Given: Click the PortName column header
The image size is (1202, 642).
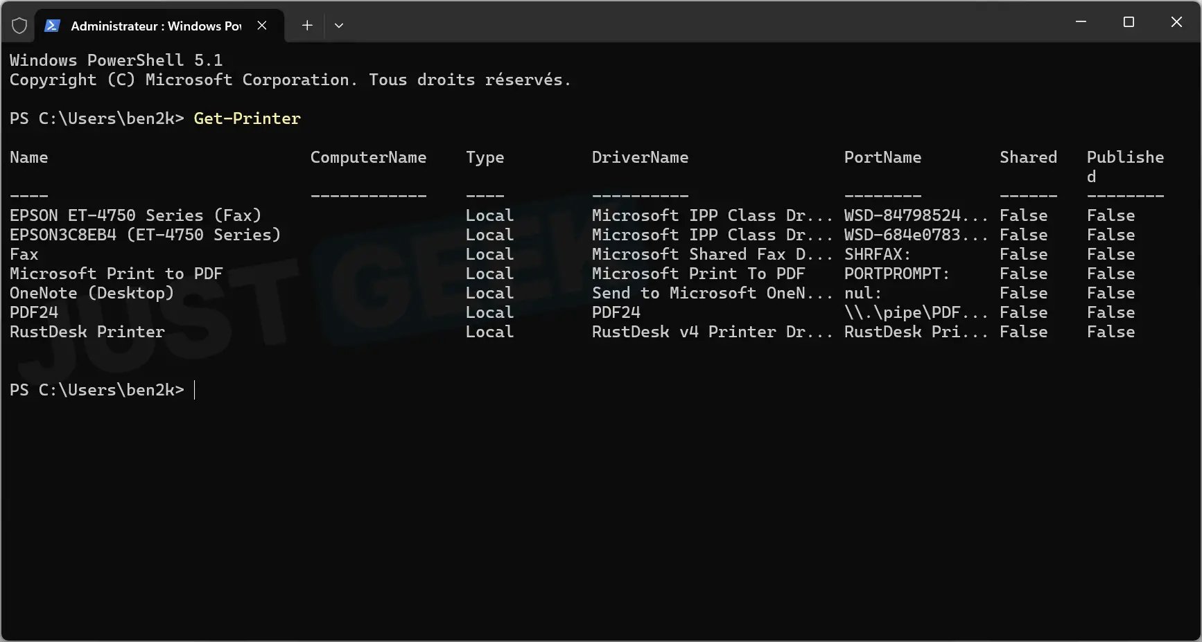Looking at the screenshot, I should click(x=882, y=157).
